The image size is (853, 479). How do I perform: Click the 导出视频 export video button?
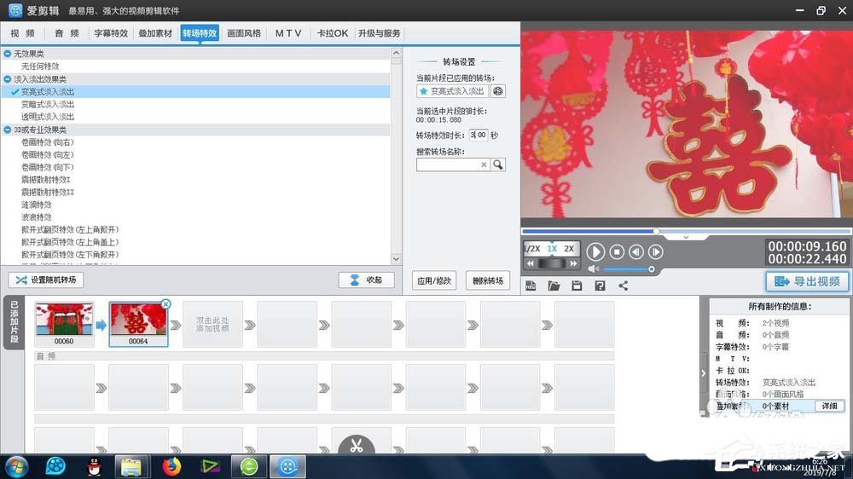tap(807, 281)
